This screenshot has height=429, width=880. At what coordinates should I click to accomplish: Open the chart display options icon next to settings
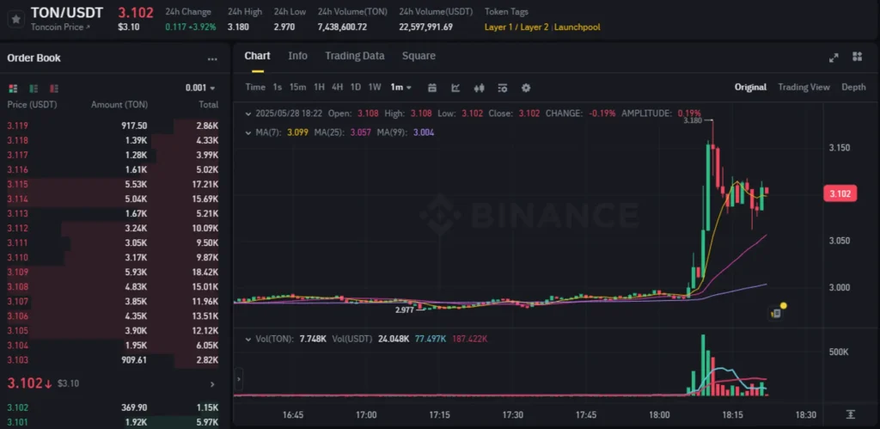[502, 88]
